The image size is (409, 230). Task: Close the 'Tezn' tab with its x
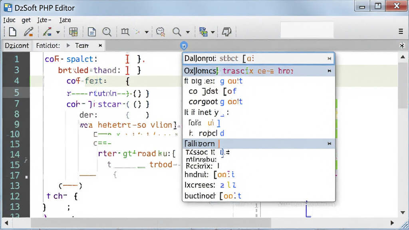[x=100, y=46]
